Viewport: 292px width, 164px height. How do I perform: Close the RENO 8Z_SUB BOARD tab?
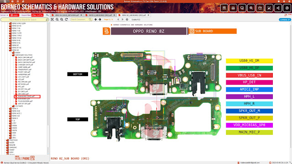click(x=148, y=15)
